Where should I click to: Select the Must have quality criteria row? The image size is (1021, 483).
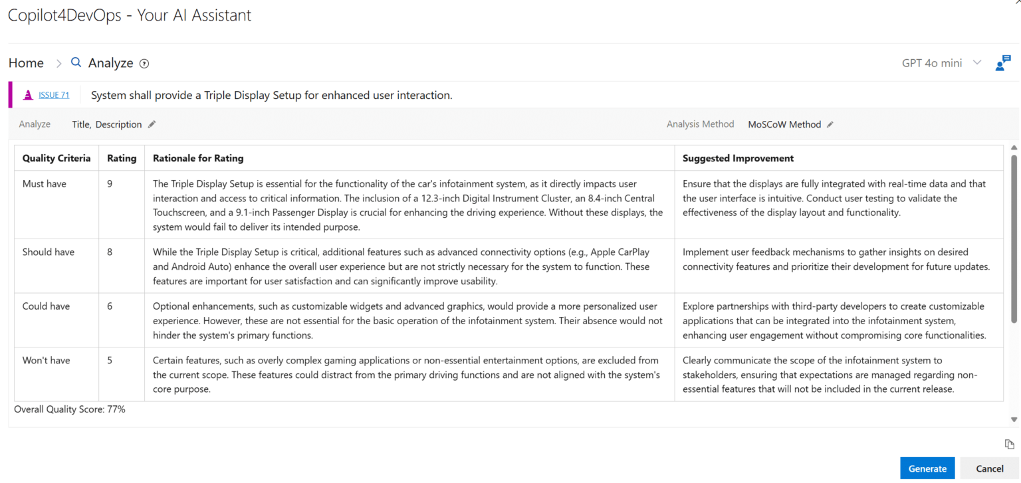(x=45, y=183)
